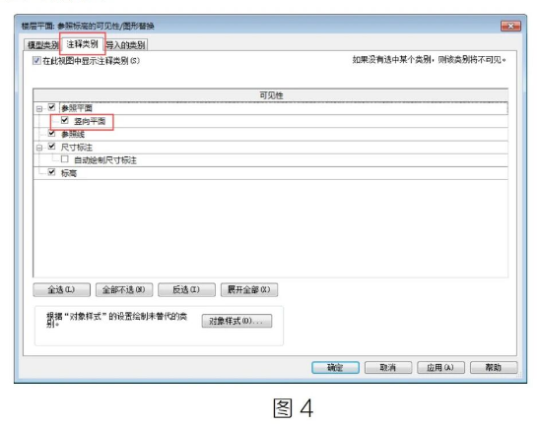Click the 可见性 column header
The width and height of the screenshot is (540, 426).
(x=271, y=95)
